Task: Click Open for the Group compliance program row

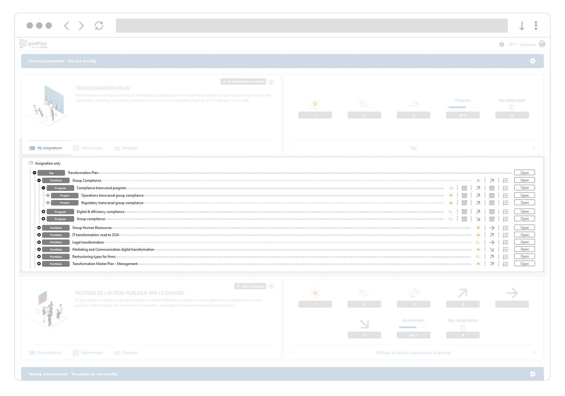Action: coord(524,219)
